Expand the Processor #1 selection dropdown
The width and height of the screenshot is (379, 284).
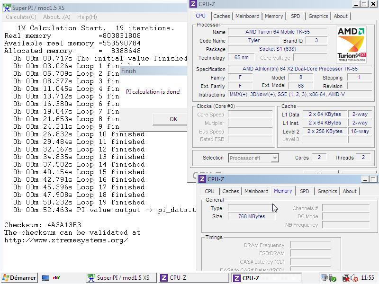pyautogui.click(x=275, y=158)
